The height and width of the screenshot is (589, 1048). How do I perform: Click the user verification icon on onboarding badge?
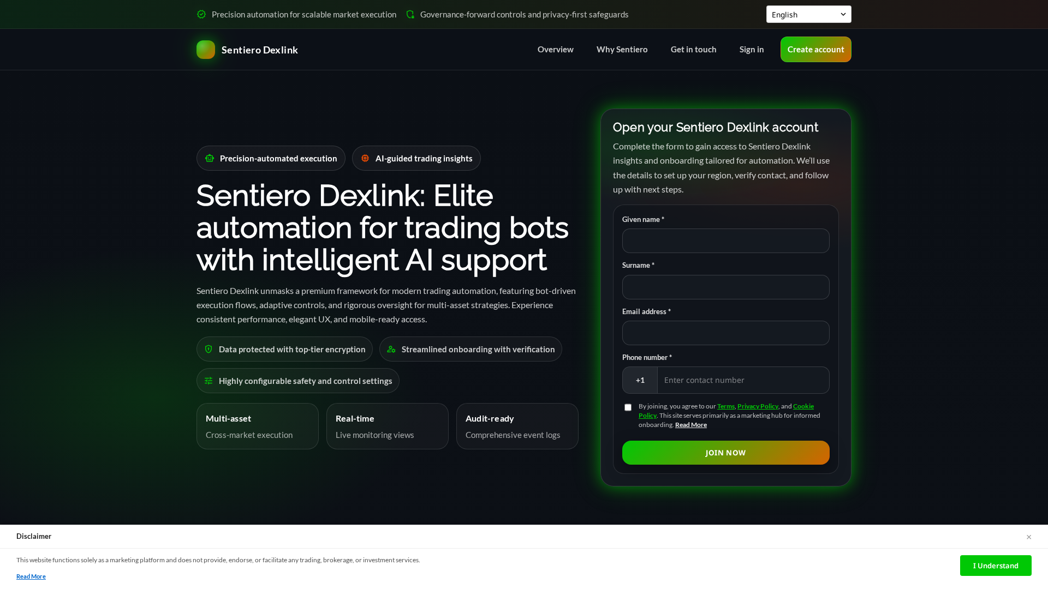coord(391,349)
